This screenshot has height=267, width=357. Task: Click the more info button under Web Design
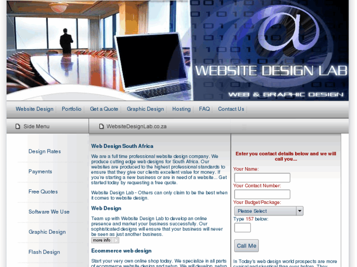click(105, 240)
